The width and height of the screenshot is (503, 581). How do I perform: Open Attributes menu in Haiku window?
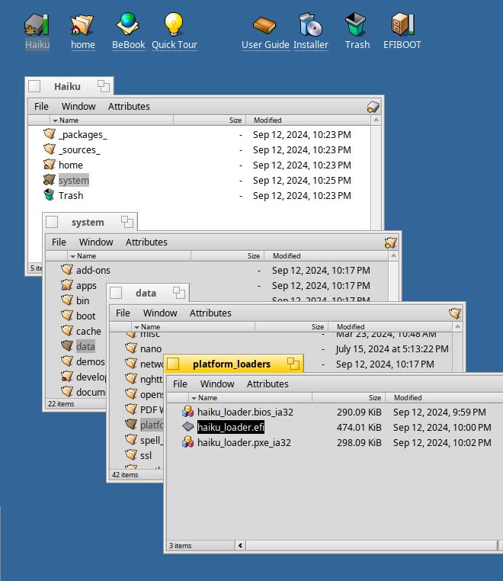coord(129,106)
